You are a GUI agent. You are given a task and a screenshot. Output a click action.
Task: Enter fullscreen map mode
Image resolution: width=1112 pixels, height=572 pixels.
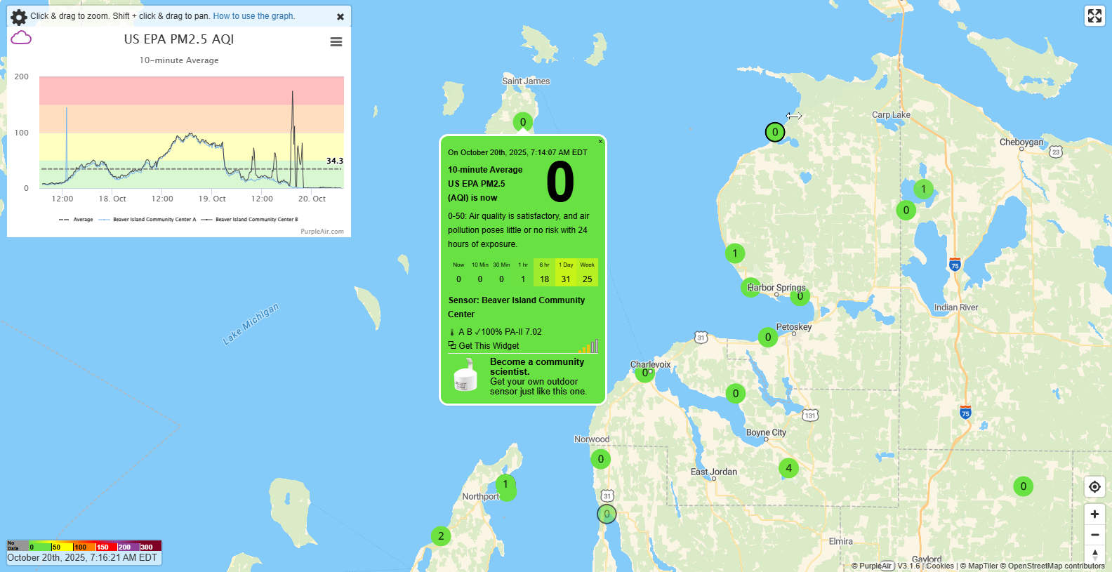pyautogui.click(x=1094, y=15)
